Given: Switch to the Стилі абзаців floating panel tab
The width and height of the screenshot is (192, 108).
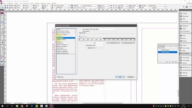Looking at the screenshot, I should (170, 46).
